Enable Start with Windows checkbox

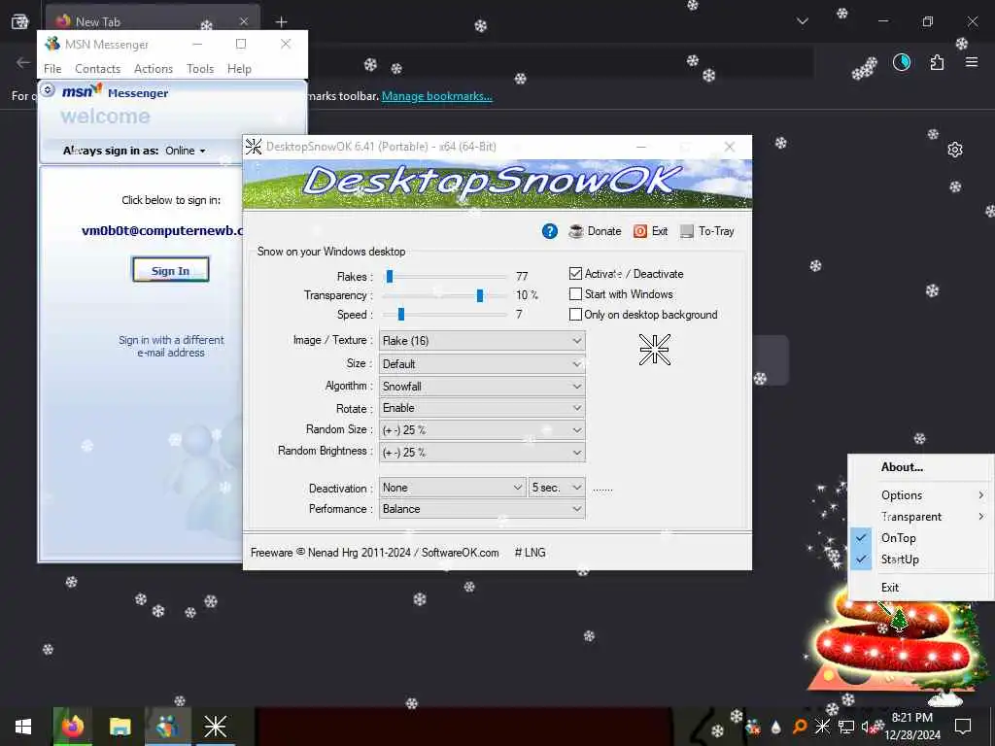(575, 293)
